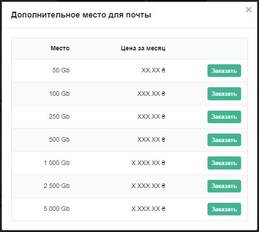Order the 500 Gb mail storage plan
The height and width of the screenshot is (232, 259).
pyautogui.click(x=224, y=140)
